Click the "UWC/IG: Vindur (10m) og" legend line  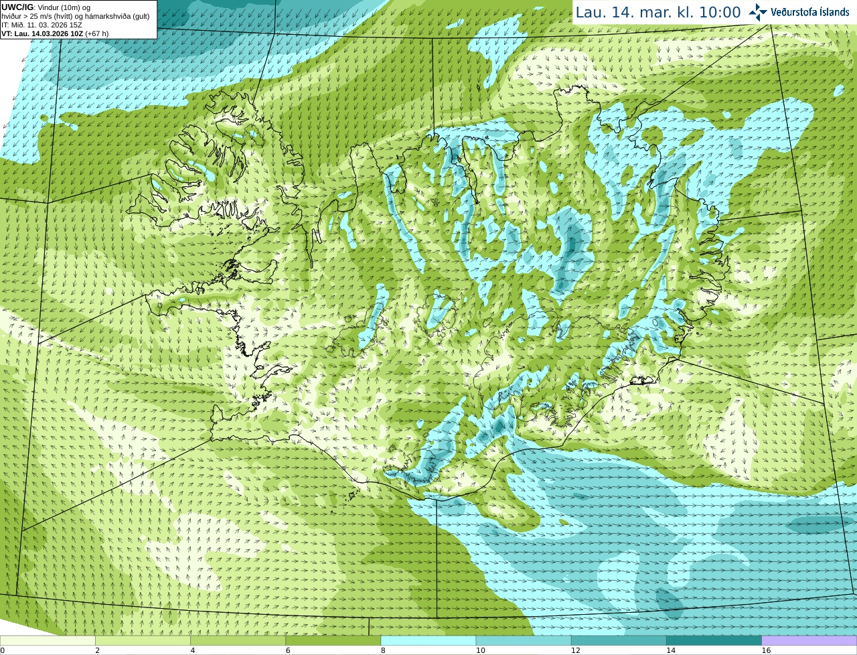(x=46, y=7)
